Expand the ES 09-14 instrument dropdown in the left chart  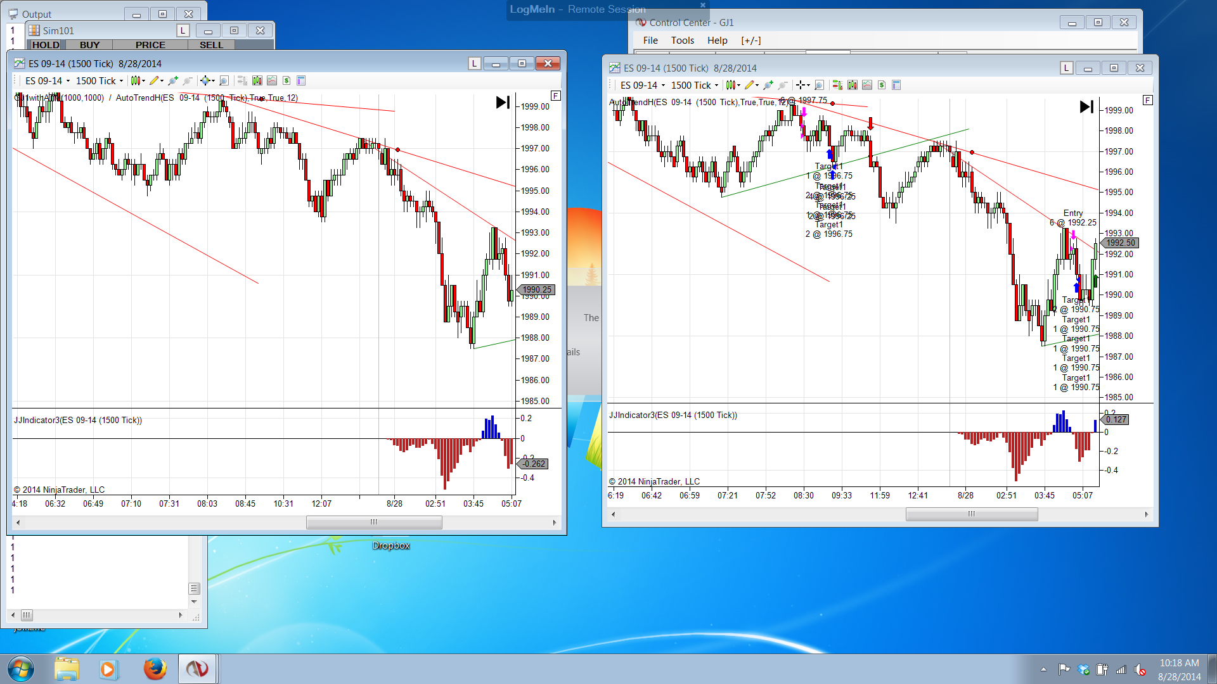[x=68, y=81]
